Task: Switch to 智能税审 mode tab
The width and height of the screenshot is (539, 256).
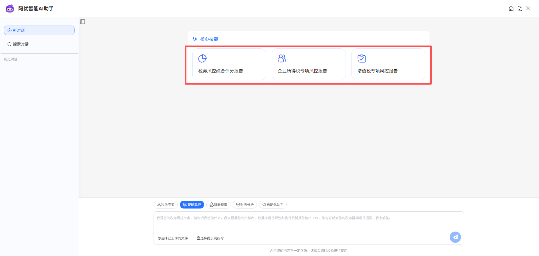Action: click(x=218, y=205)
